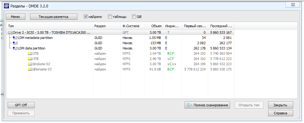Select the $Volume 02 row
Image resolution: width=304 pixels, height=123 pixels.
[120, 64]
